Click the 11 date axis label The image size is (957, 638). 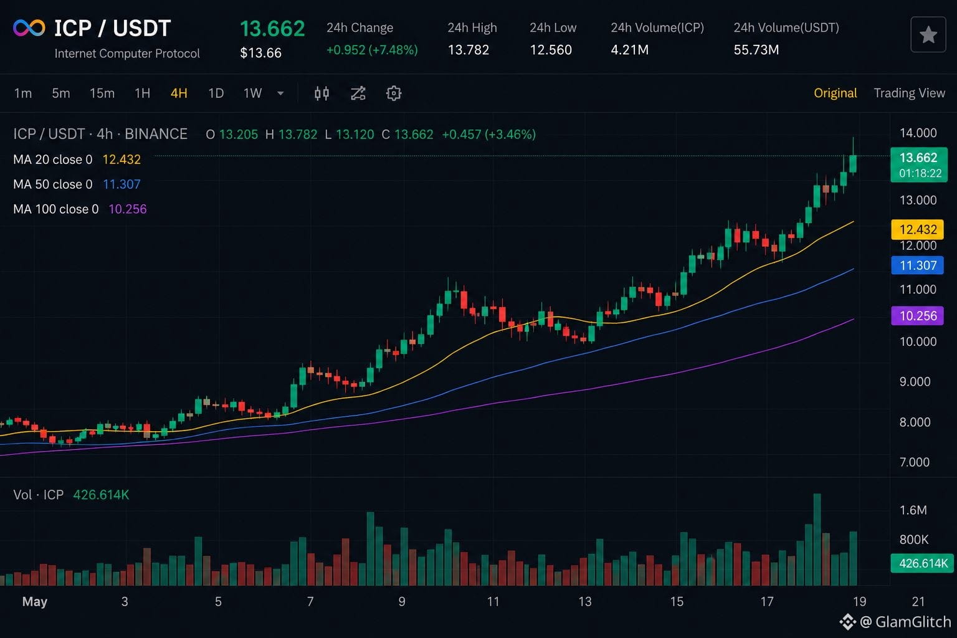[x=493, y=602]
